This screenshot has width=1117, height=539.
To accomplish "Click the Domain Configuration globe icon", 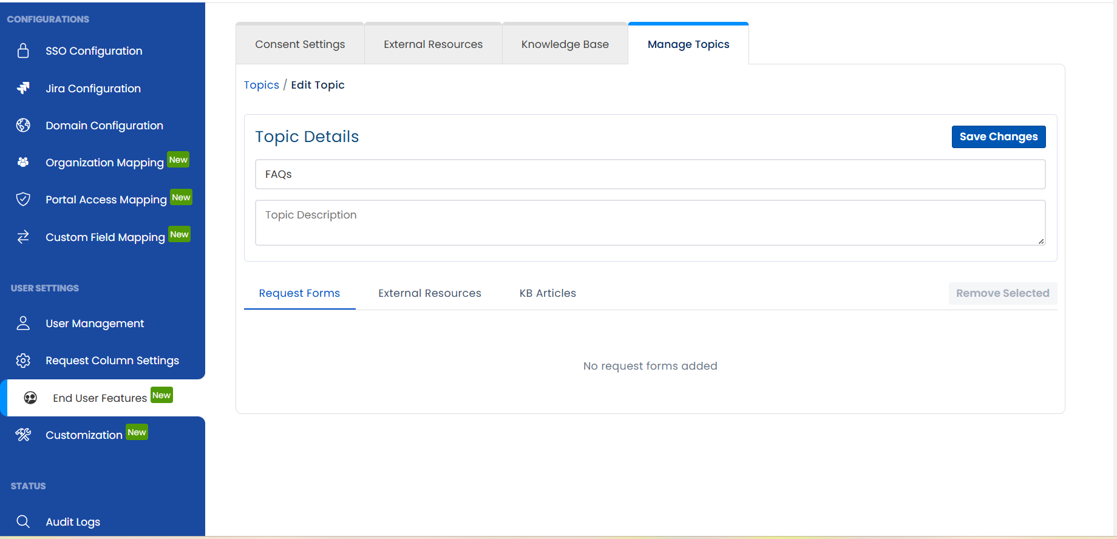I will (x=23, y=125).
